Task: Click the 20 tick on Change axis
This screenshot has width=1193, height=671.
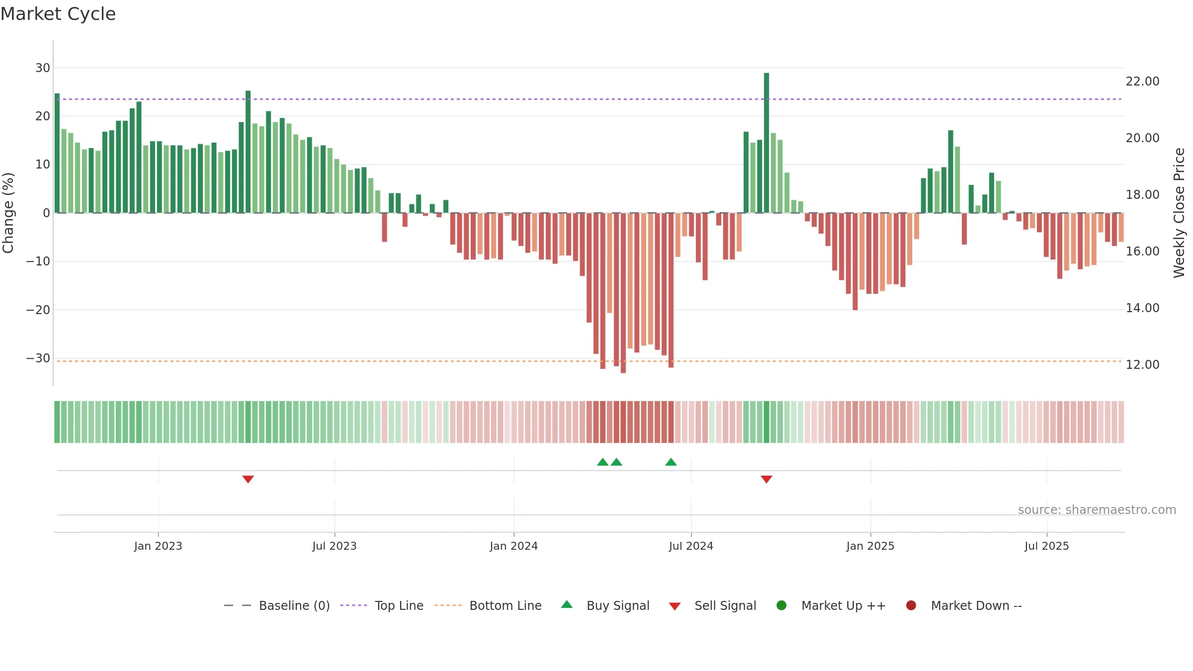Action: coord(43,116)
